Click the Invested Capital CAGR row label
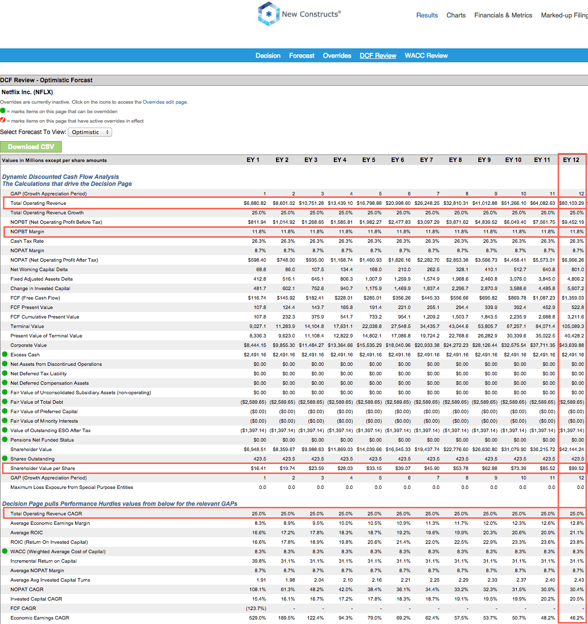Viewport: 588px width, 624px height. click(x=36, y=599)
